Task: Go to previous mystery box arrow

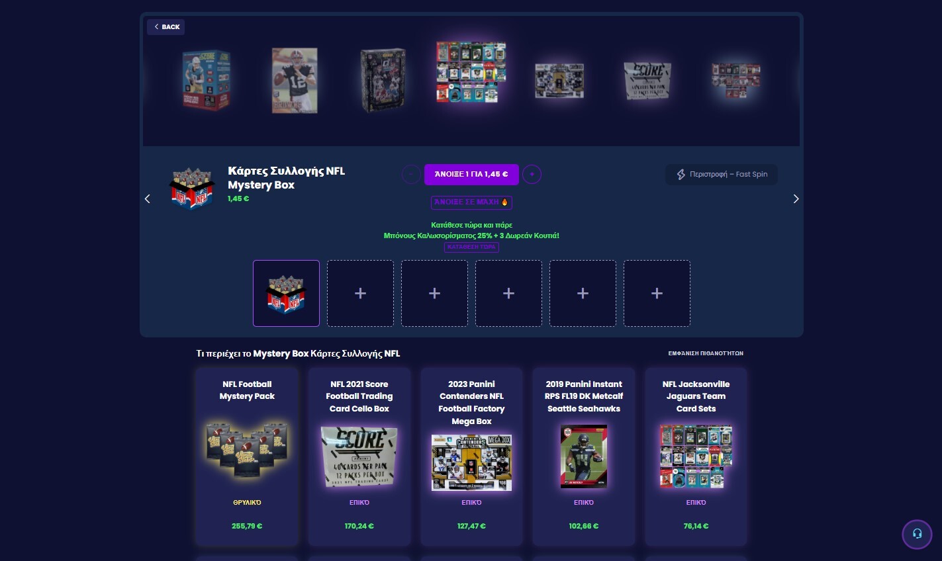Action: (147, 198)
